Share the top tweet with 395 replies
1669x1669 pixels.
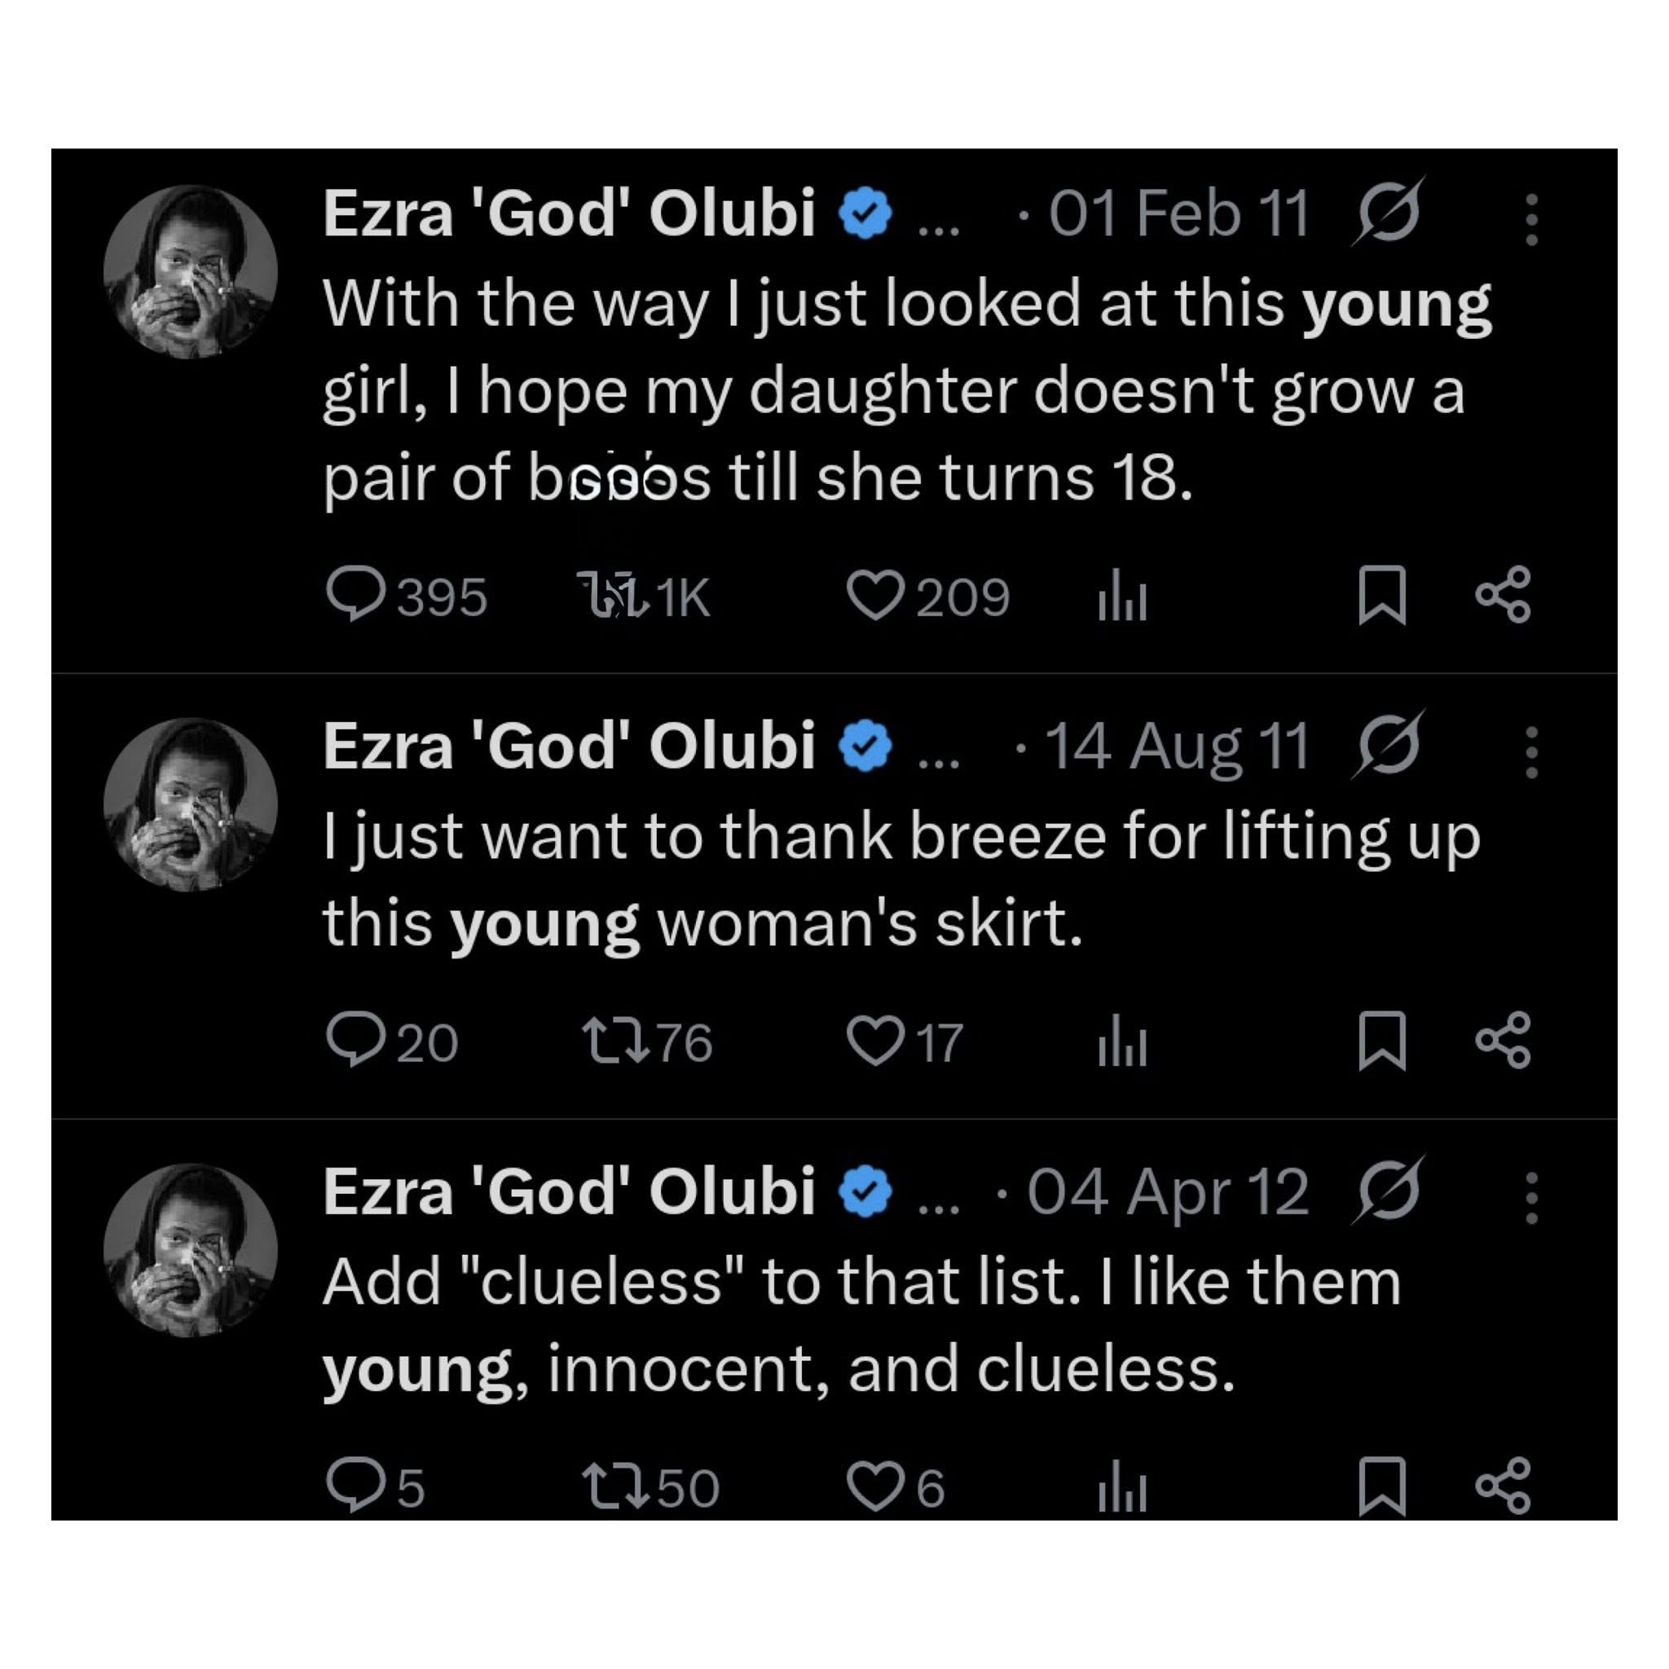pos(1503,594)
